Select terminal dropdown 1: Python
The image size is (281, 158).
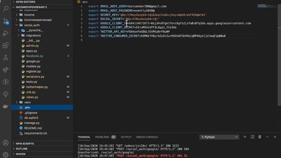pyautogui.click(x=219, y=137)
